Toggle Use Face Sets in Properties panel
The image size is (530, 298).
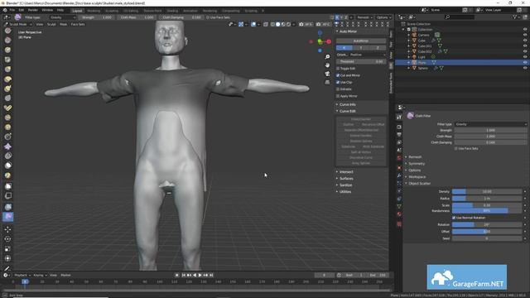[456, 148]
